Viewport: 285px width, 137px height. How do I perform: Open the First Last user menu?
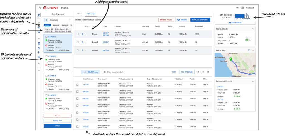[x=250, y=8]
